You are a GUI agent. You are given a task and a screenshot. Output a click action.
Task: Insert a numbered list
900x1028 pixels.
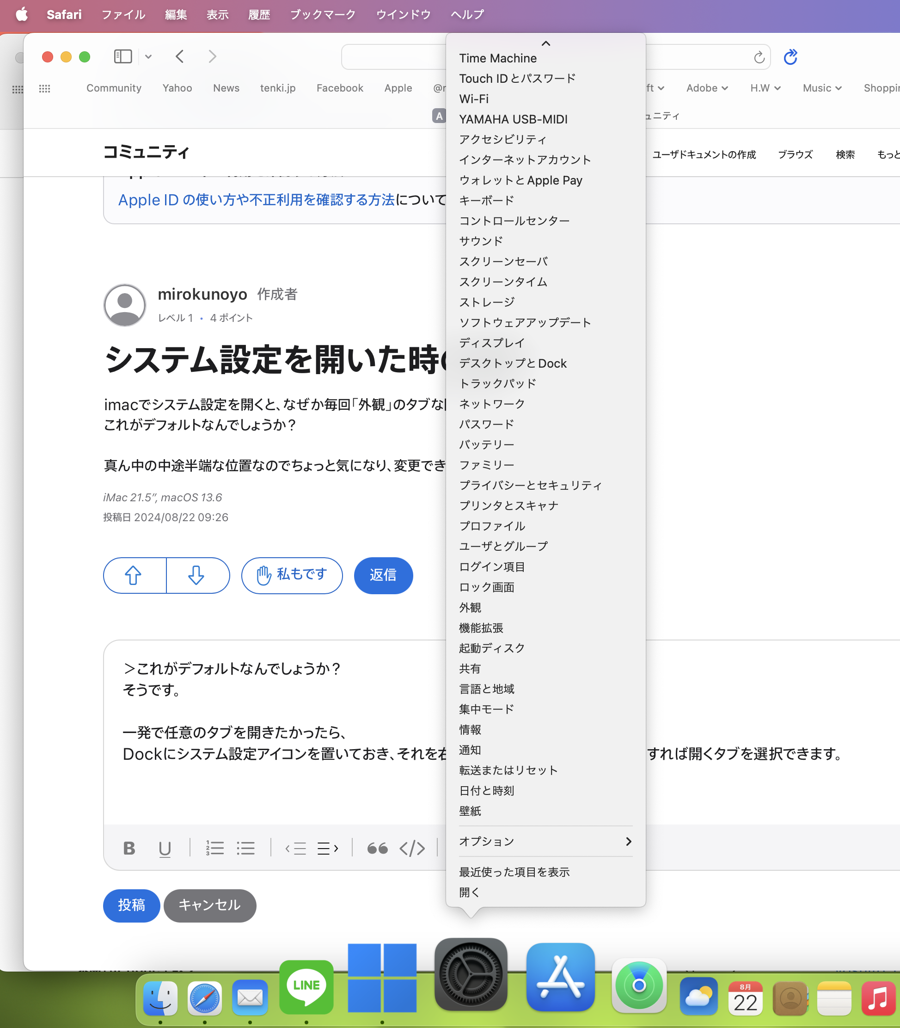point(214,849)
